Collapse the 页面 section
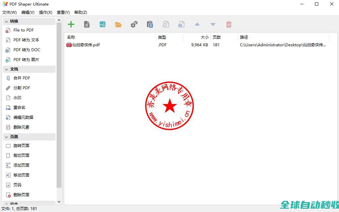 click(7, 137)
